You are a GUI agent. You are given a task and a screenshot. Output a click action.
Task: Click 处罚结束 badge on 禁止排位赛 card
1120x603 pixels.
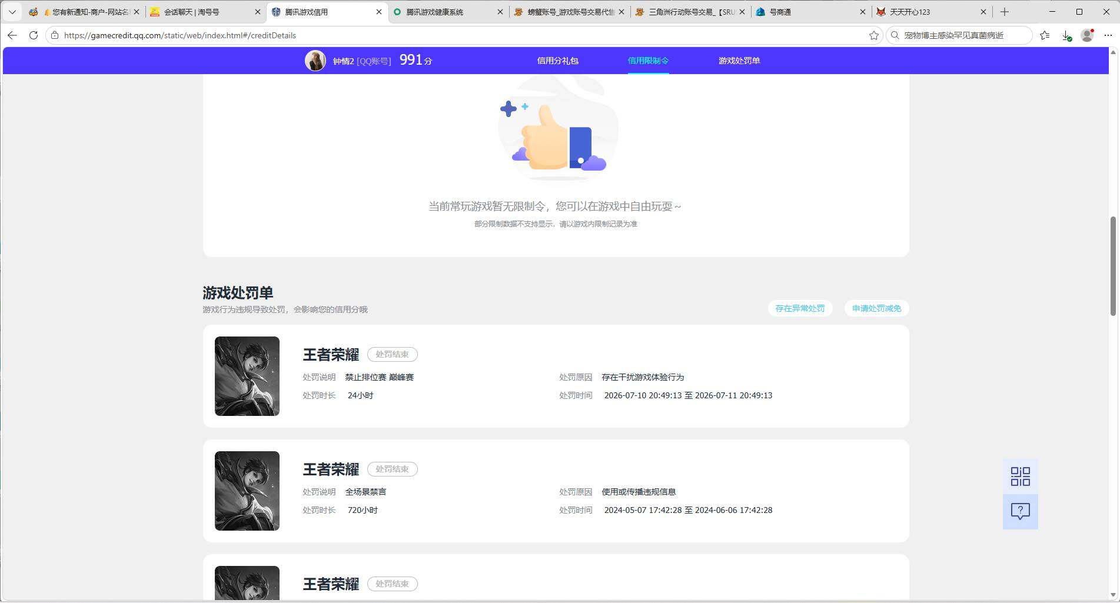coord(392,354)
